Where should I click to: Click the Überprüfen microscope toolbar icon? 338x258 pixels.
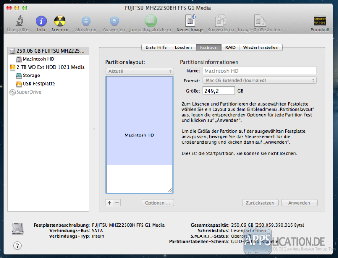click(19, 21)
